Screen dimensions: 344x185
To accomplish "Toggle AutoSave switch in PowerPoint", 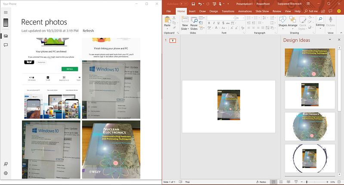I will tap(184, 4).
